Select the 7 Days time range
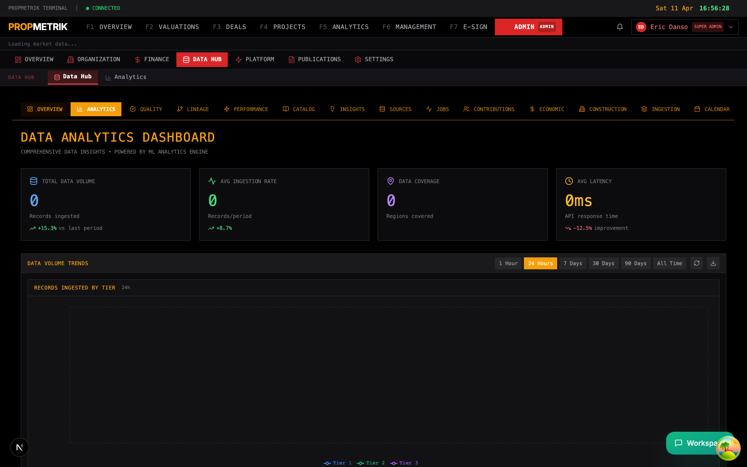Image resolution: width=747 pixels, height=467 pixels. tap(573, 263)
